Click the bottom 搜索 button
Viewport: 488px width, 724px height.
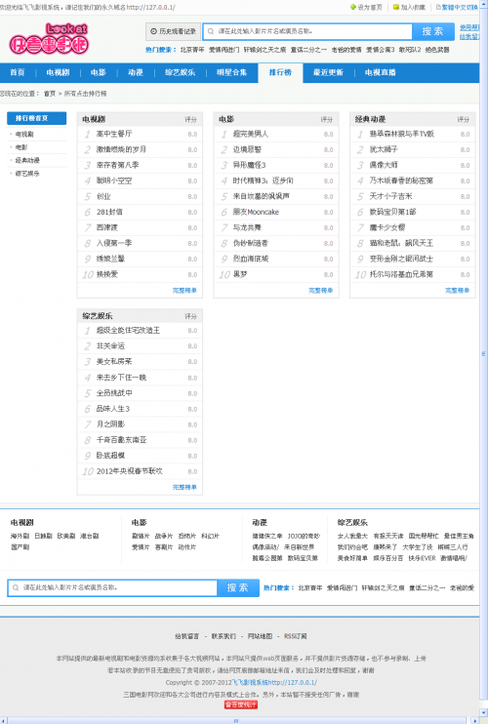tap(238, 587)
